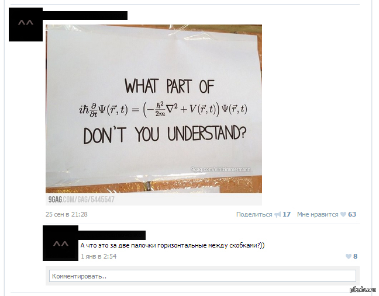Viewport: 379px width, 296px height.
Task: Click the megaphone share icon
Action: point(277,214)
